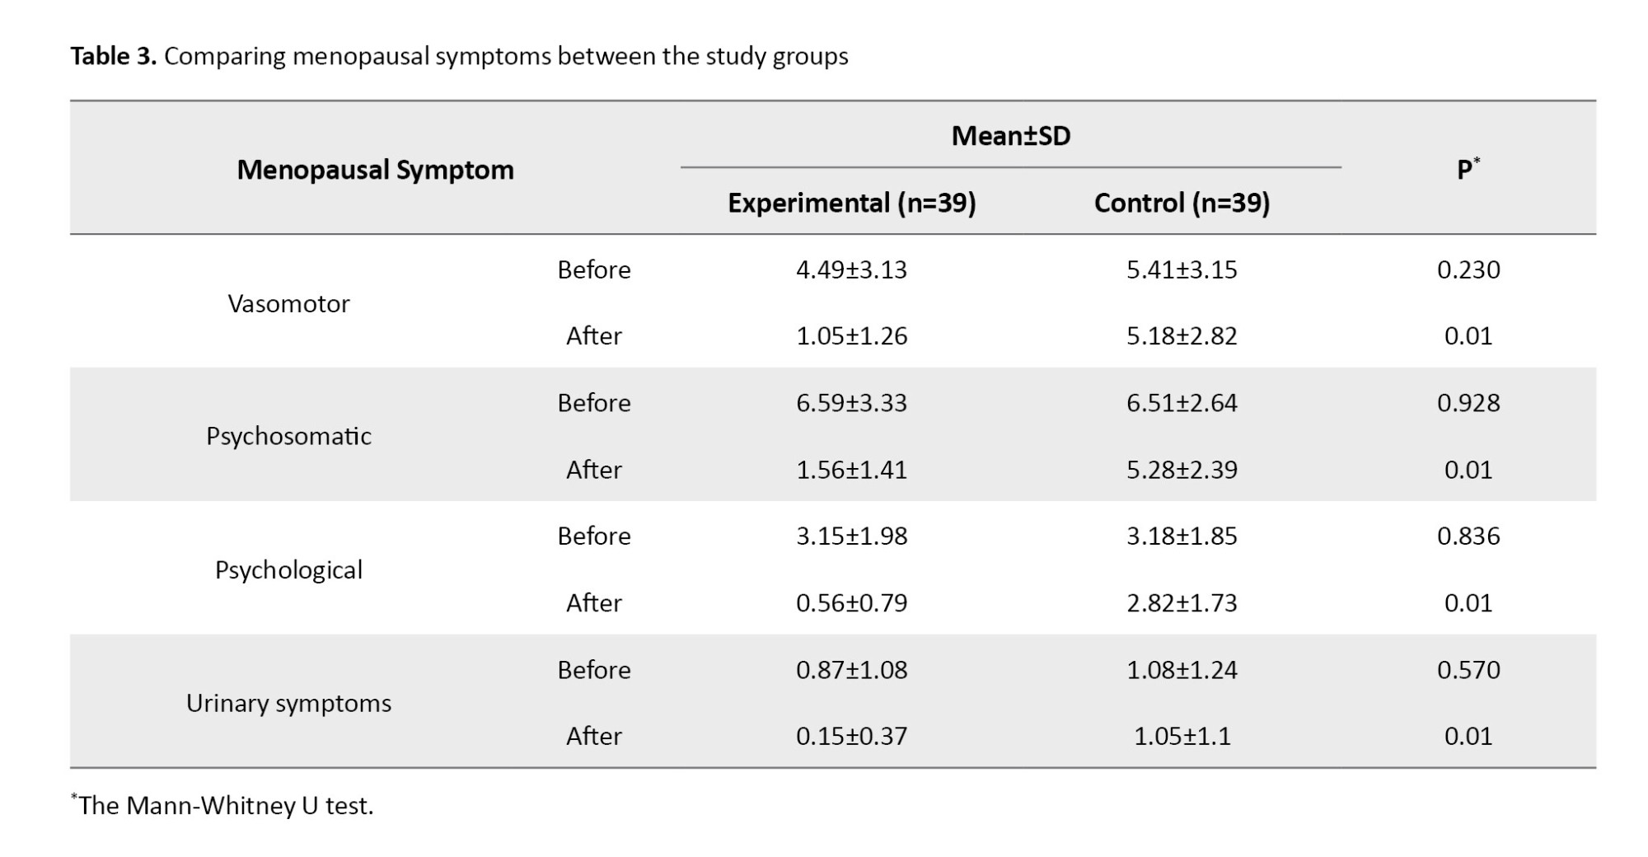Select the P value 0.928
Image resolution: width=1648 pixels, height=857 pixels.
(x=1468, y=403)
